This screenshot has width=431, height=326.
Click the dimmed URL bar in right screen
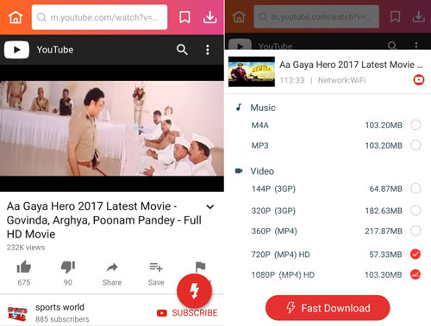[316, 16]
